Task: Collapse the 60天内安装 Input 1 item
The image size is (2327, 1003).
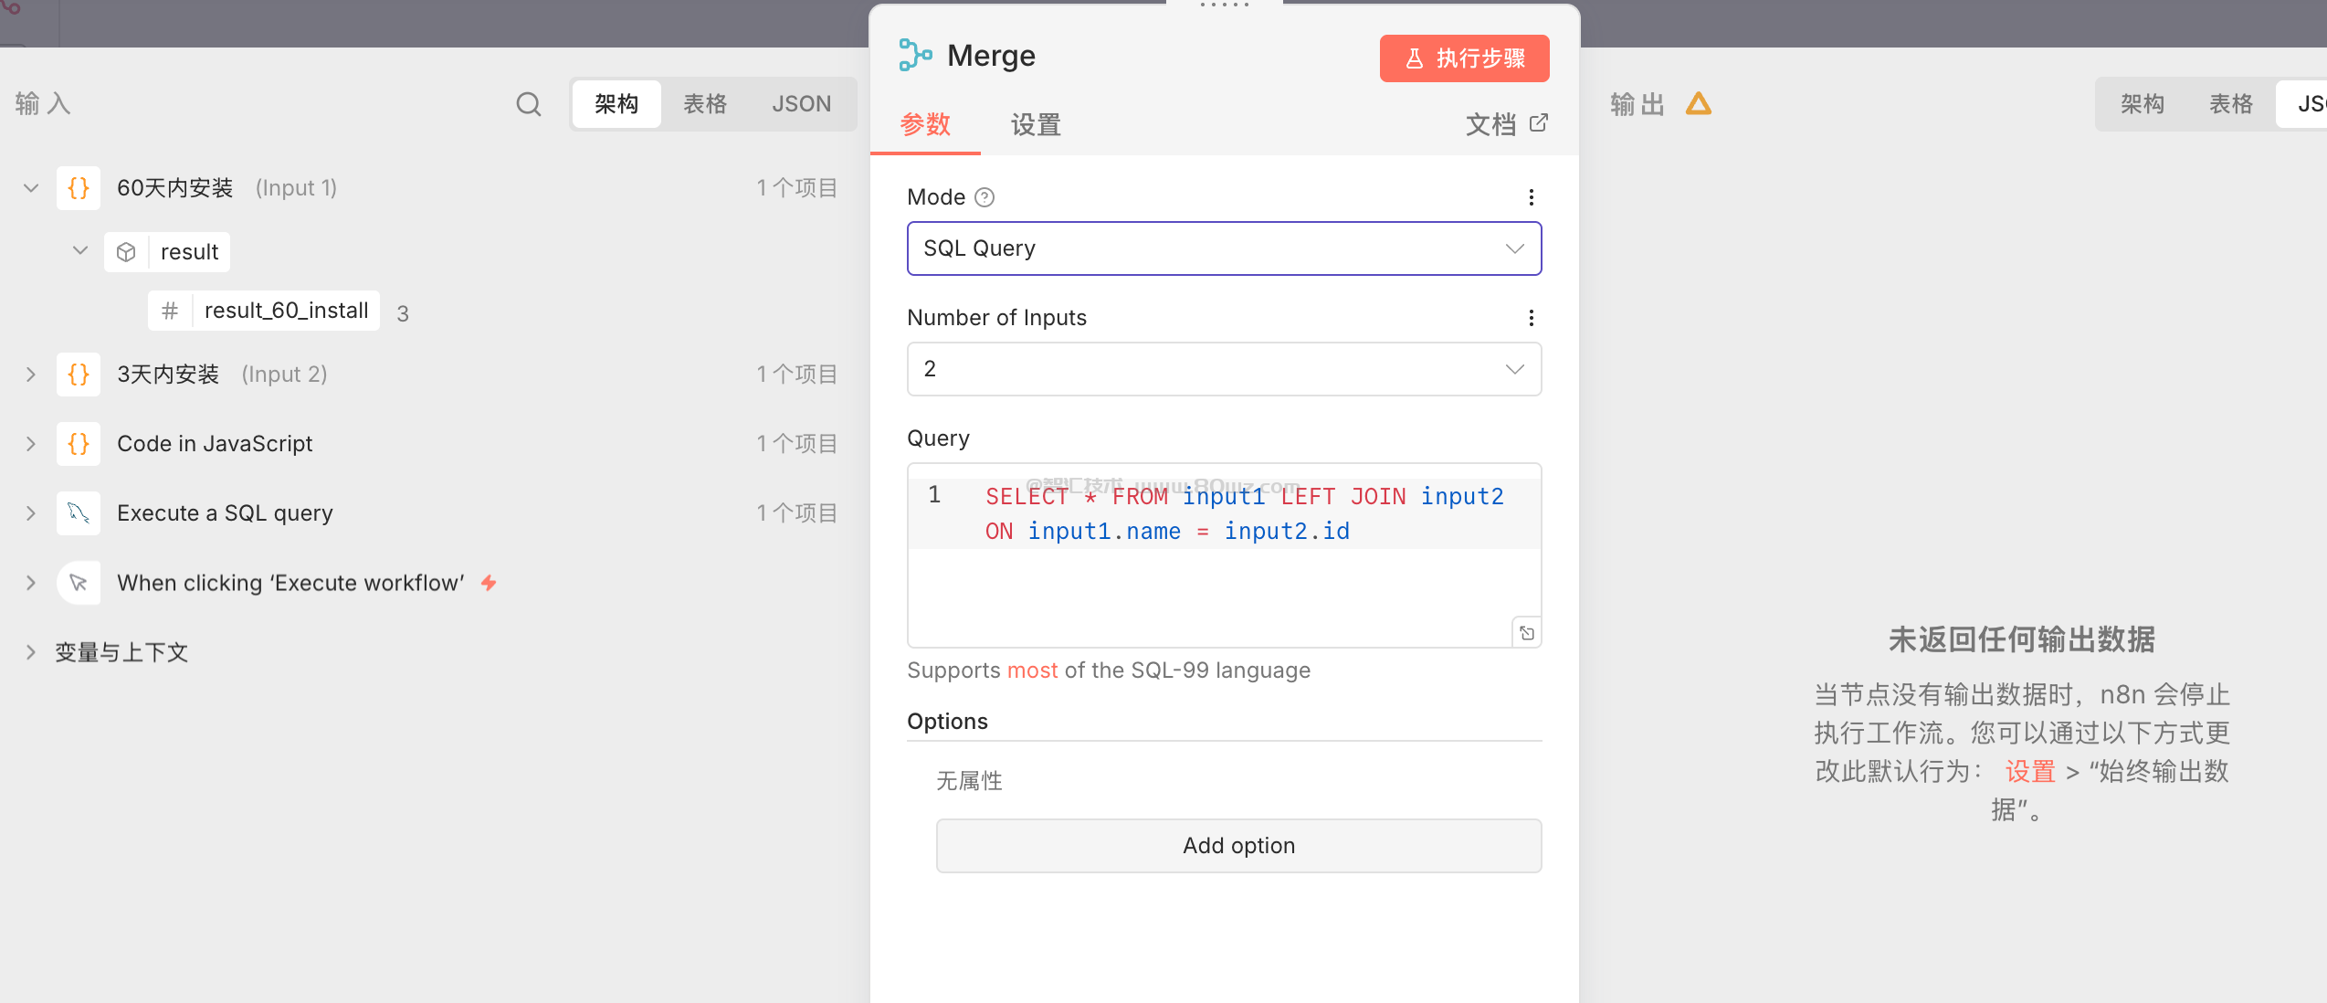Action: pos(31,188)
